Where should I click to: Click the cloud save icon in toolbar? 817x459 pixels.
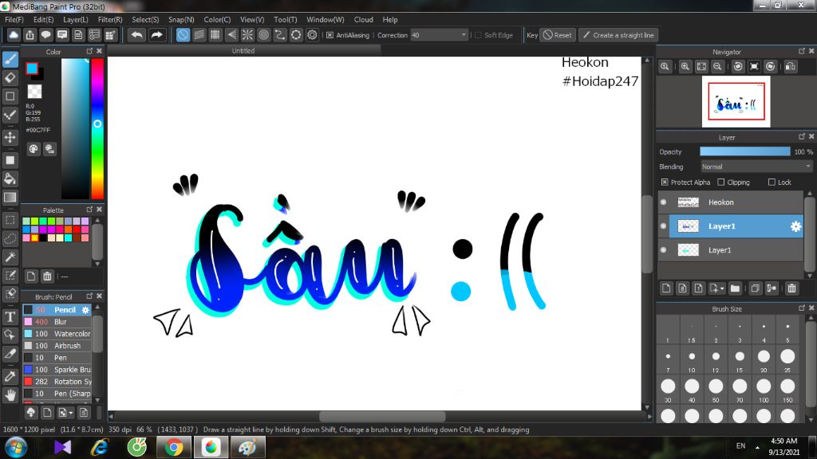pyautogui.click(x=14, y=35)
